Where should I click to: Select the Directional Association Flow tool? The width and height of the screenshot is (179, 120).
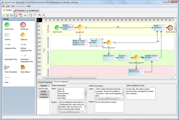click(x=23, y=56)
